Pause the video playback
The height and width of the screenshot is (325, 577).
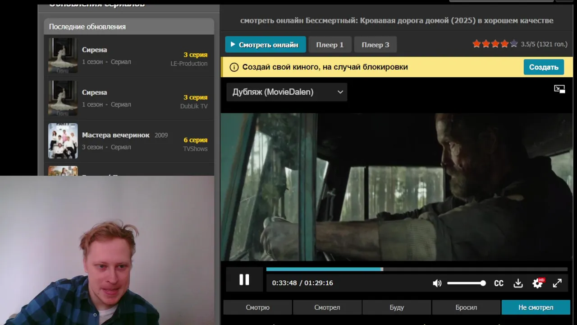[x=244, y=280]
